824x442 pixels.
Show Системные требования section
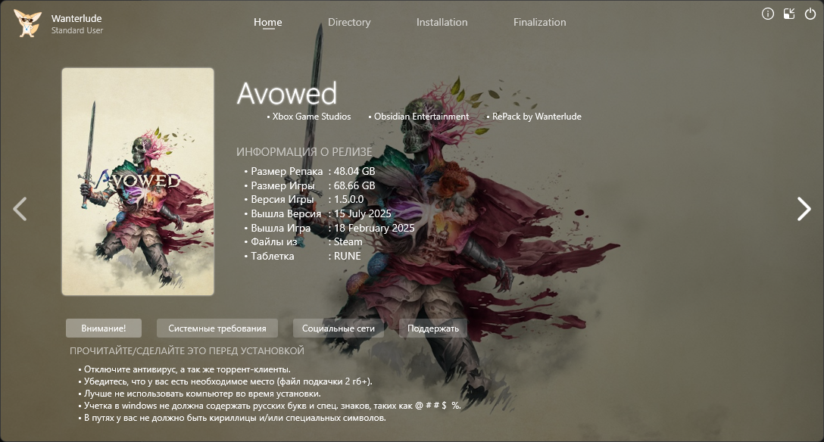pos(217,328)
